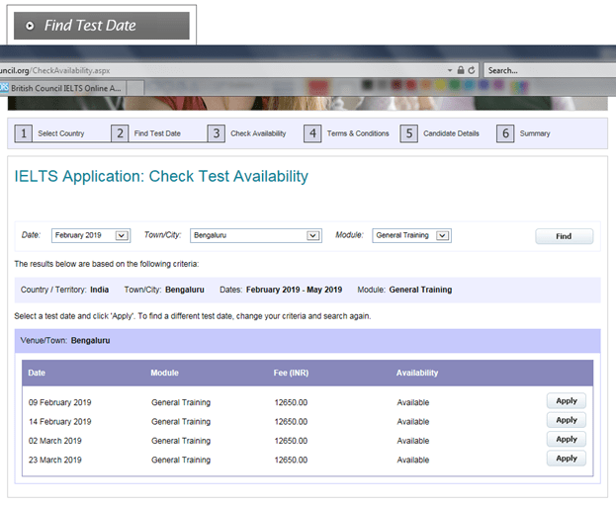This screenshot has height=505, width=616.
Task: Go to step 5 Candidate Details
Action: pyautogui.click(x=440, y=133)
